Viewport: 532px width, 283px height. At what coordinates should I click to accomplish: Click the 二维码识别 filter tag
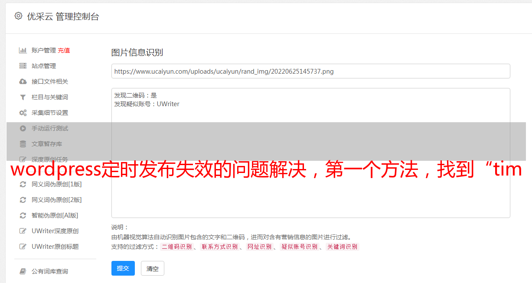(x=176, y=247)
